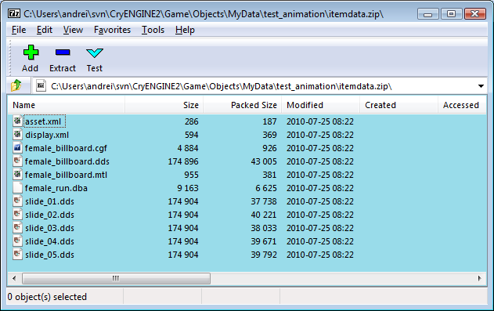
Task: Click blank file icon next to female_run.dba
Action: [18, 187]
